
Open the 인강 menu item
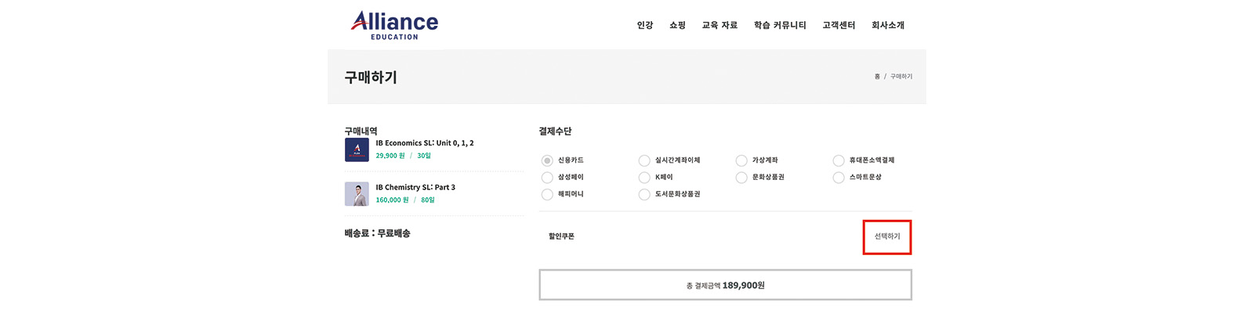point(645,25)
